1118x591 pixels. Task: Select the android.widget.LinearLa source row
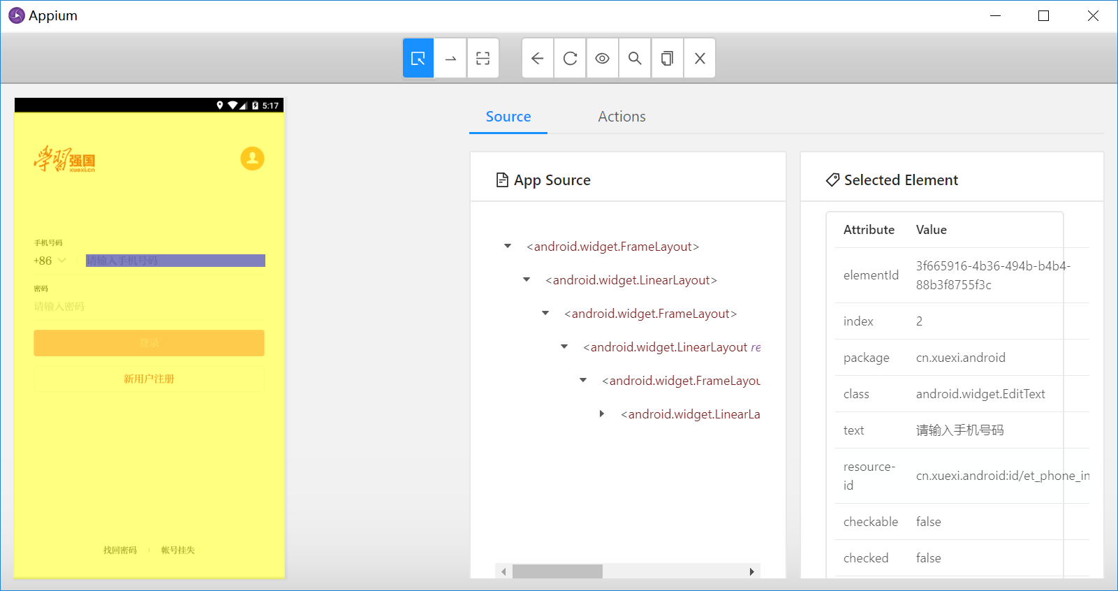691,414
